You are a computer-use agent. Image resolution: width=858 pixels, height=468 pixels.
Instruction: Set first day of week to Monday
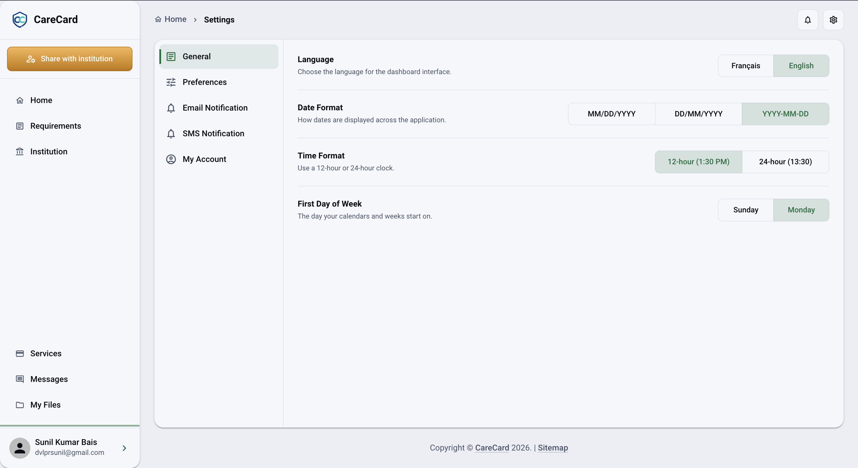(x=801, y=210)
